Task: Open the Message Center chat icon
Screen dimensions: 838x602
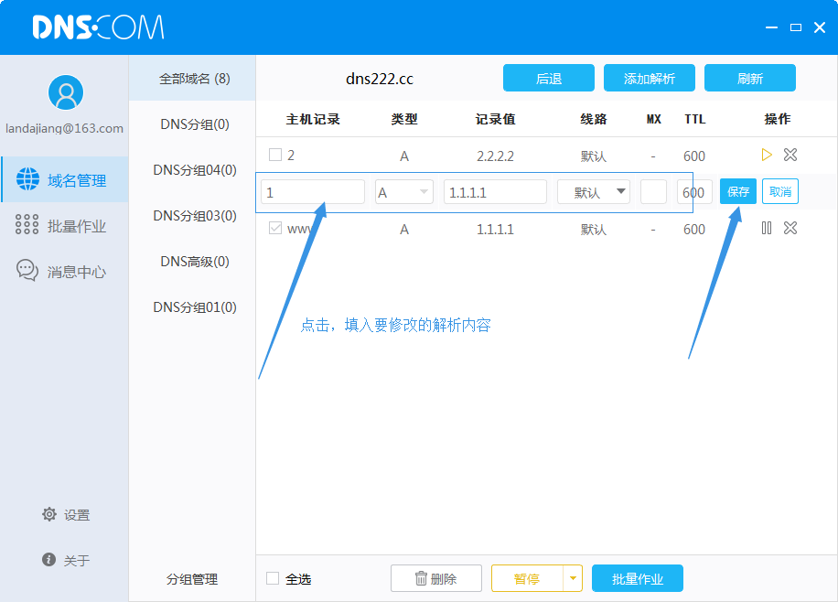Action: (27, 271)
